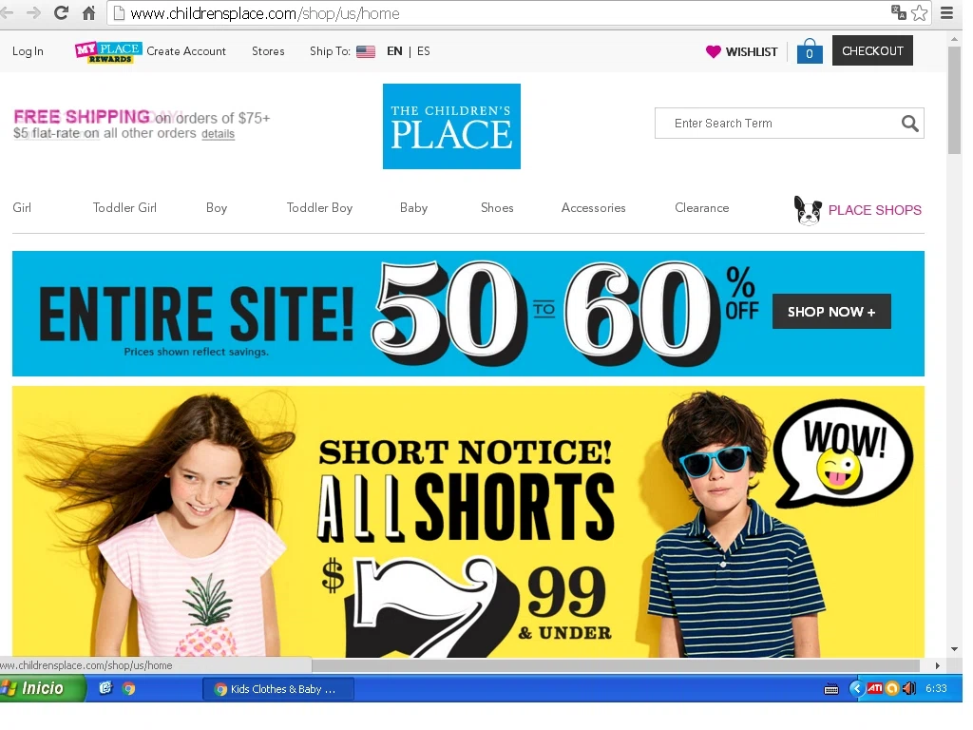Click the volume speaker tray icon
Image resolution: width=973 pixels, height=730 pixels.
click(x=908, y=688)
